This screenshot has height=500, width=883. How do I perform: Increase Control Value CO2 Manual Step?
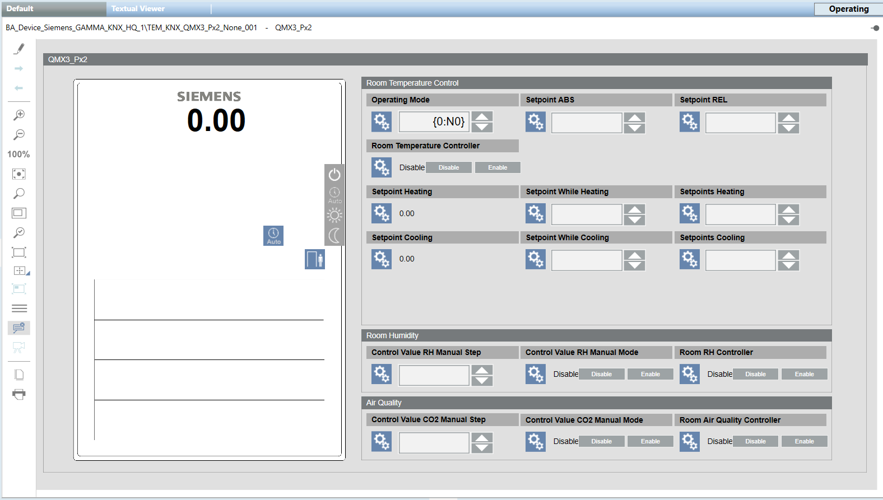482,437
